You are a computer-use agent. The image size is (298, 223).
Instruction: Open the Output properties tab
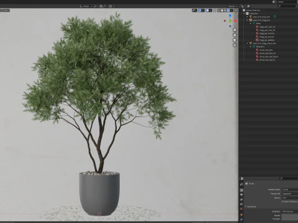pyautogui.click(x=242, y=195)
